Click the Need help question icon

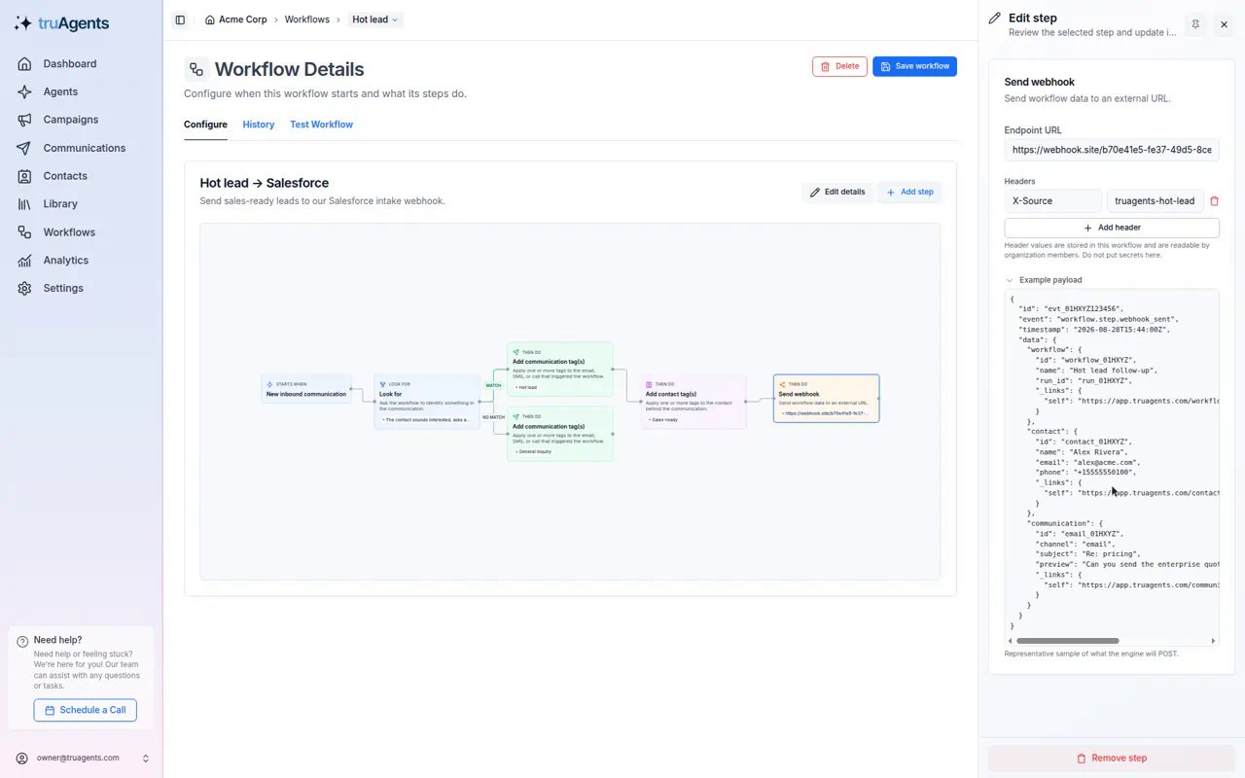23,641
